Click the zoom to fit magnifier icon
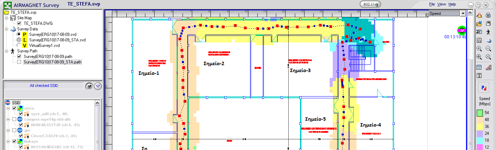 pos(479,57)
